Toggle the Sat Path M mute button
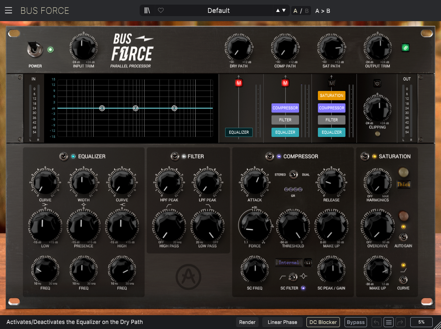This screenshot has width=441, height=329. tap(332, 83)
